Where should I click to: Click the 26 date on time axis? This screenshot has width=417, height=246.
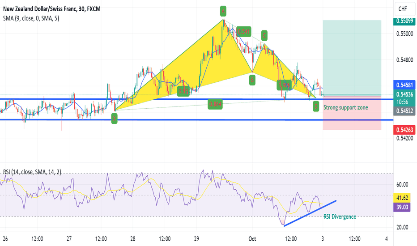click(5, 239)
